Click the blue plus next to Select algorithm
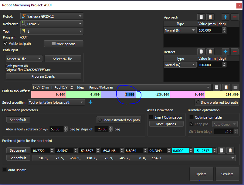This screenshot has height=185, width=244. pyautogui.click(x=90, y=103)
